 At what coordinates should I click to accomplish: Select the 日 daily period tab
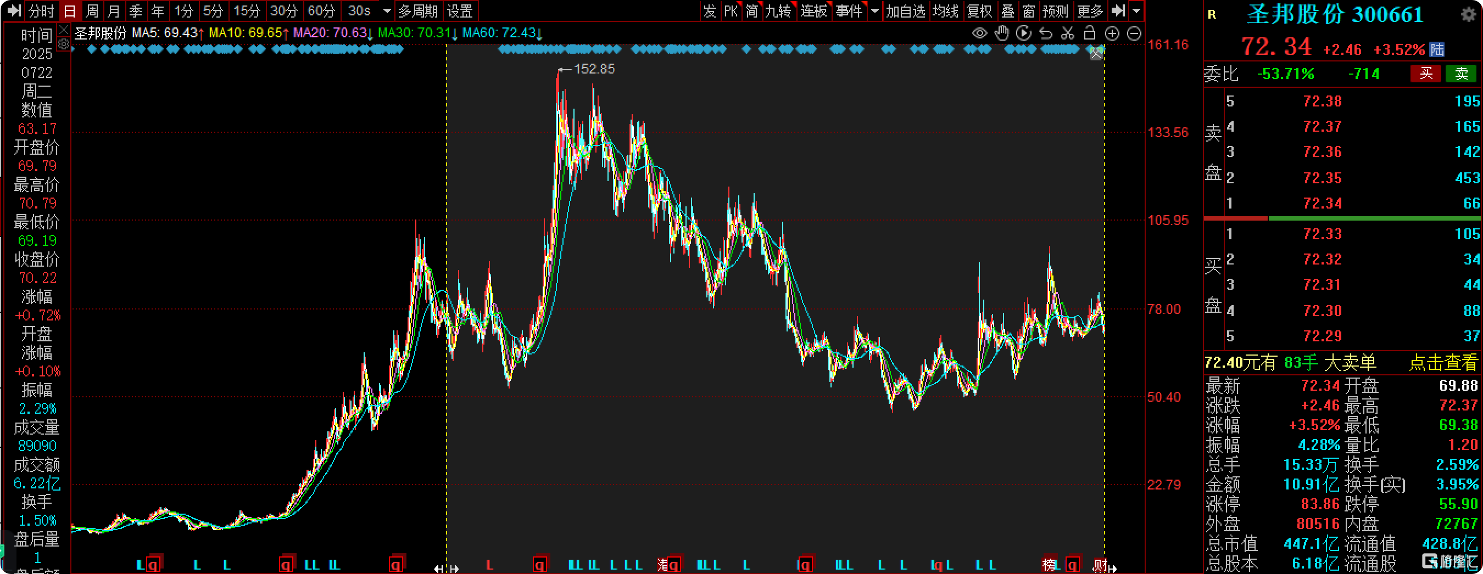click(x=69, y=10)
